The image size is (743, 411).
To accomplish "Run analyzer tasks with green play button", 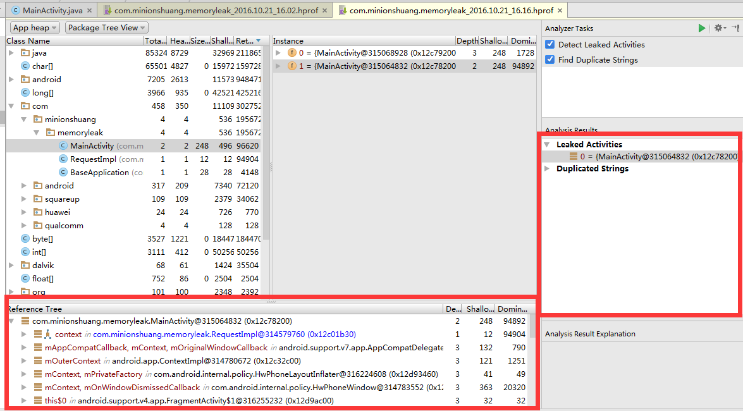I will (702, 28).
